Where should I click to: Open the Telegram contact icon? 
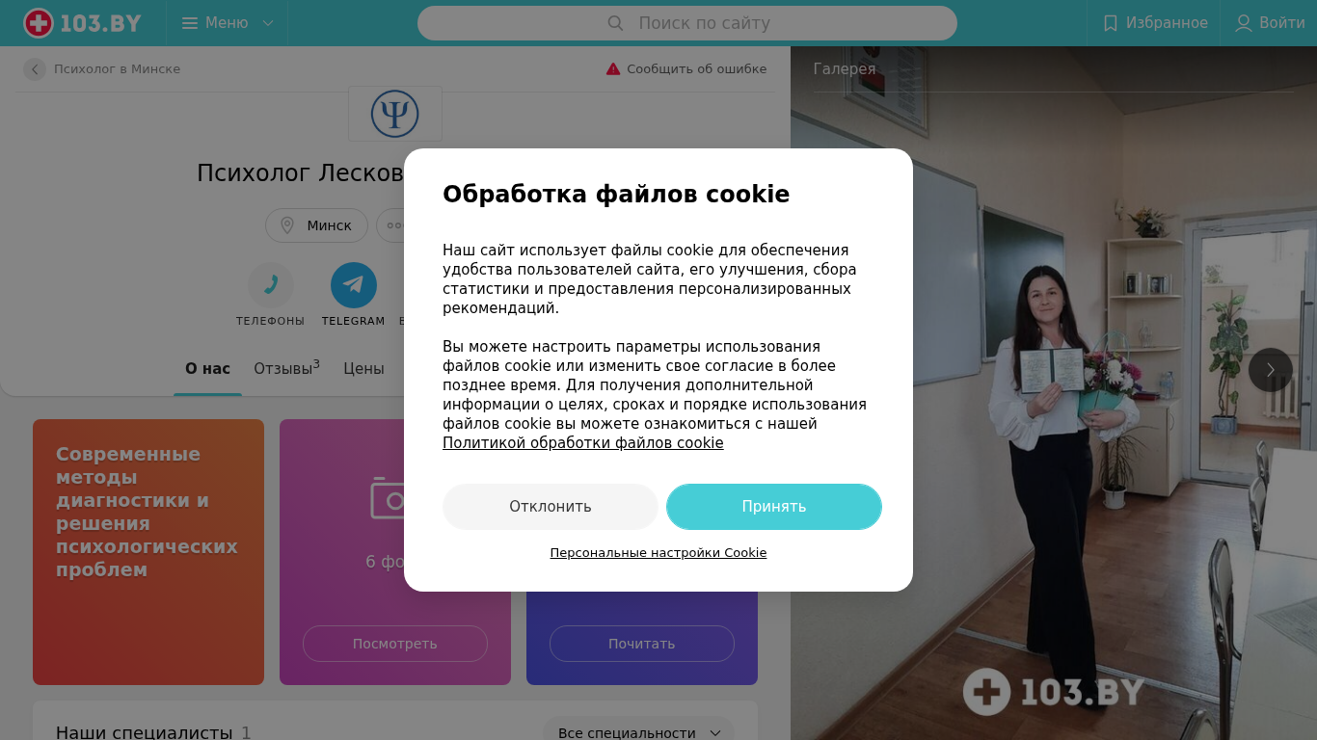[x=354, y=285]
